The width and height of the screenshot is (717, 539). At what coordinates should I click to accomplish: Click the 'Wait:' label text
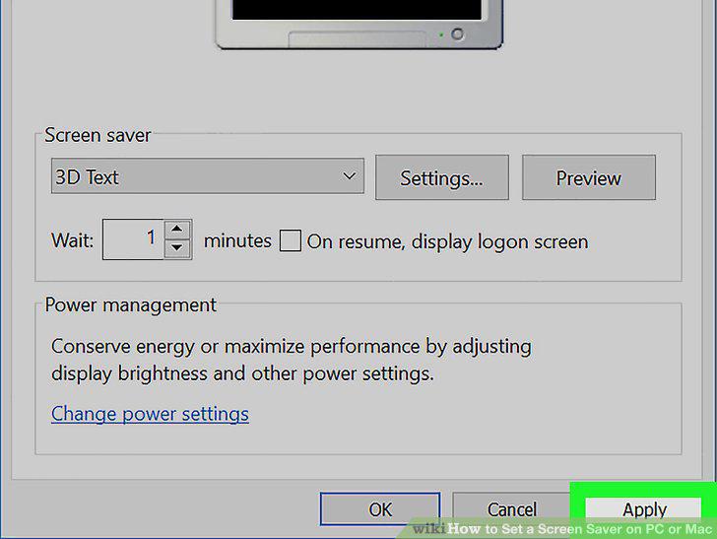(72, 239)
